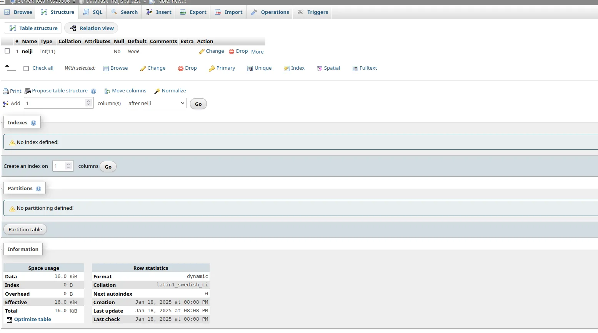
Task: Switch to the SQL tab
Action: tap(93, 12)
